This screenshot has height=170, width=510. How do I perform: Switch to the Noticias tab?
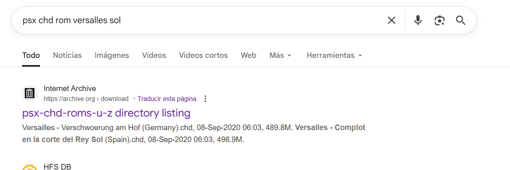pos(67,55)
